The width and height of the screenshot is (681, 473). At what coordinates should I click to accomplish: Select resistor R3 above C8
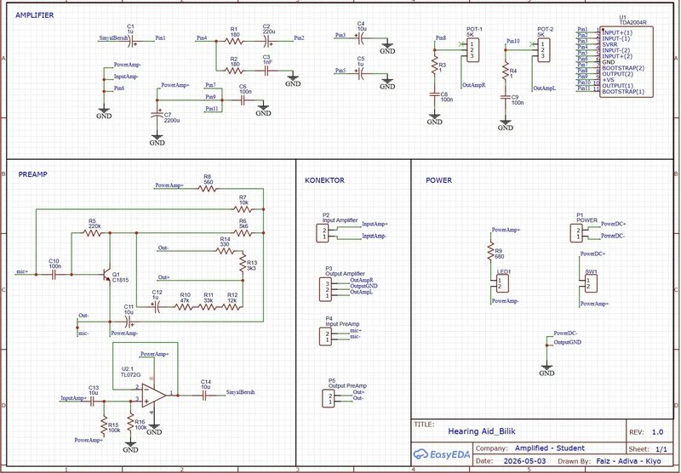tap(434, 66)
